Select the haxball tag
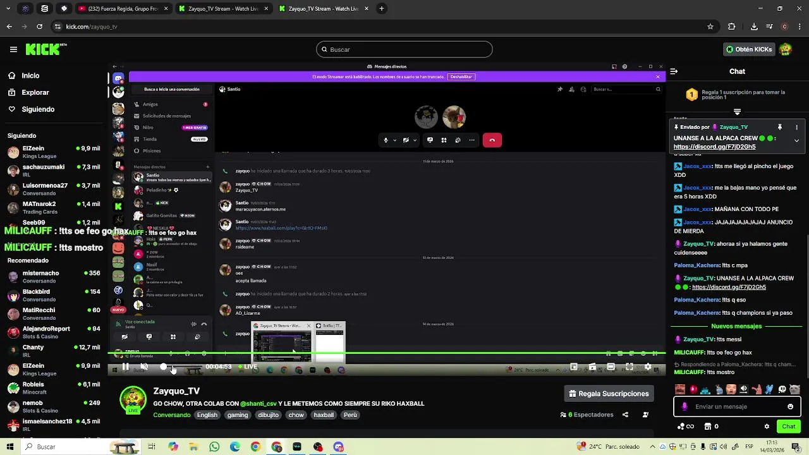The width and height of the screenshot is (809, 455). 324,415
